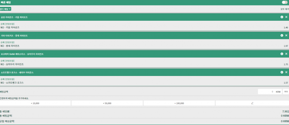Click the 총 베팅금액 total stake label
Screen dimensions: 289x125
tap(6, 116)
